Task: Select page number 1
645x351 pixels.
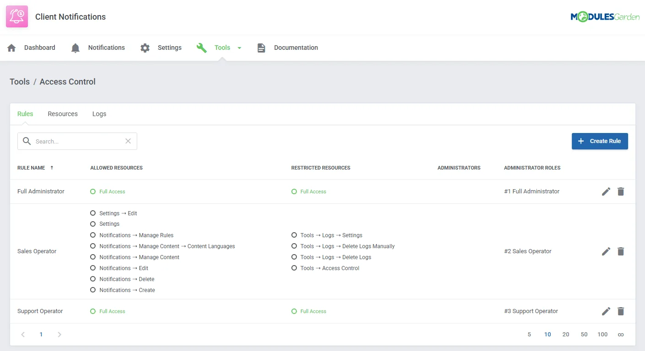Action: pos(41,335)
